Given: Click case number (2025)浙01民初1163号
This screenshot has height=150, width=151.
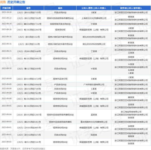Looking at the screenshot, I should [x=29, y=44].
